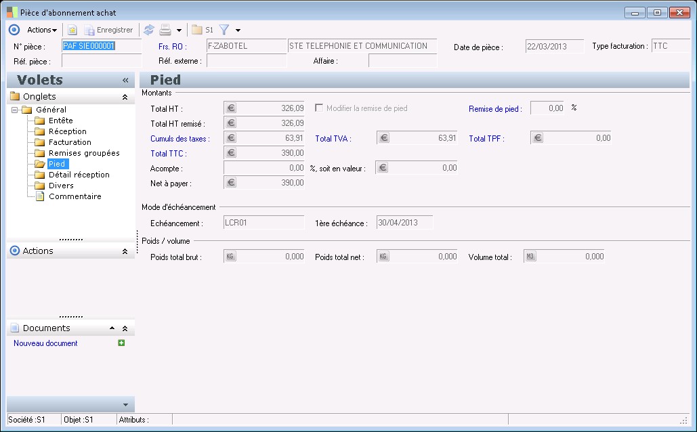
Task: Select Facturation in the tree
Action: [70, 142]
